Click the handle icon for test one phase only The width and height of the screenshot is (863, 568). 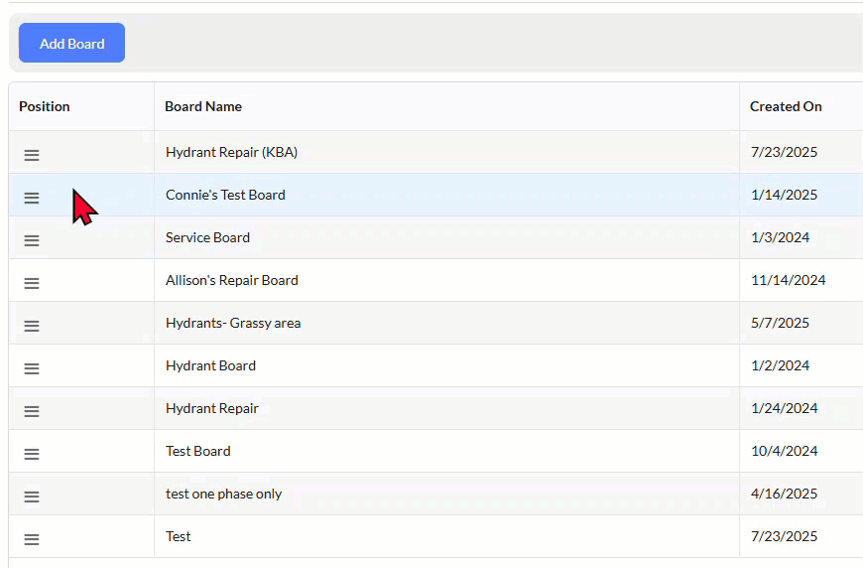click(x=32, y=497)
